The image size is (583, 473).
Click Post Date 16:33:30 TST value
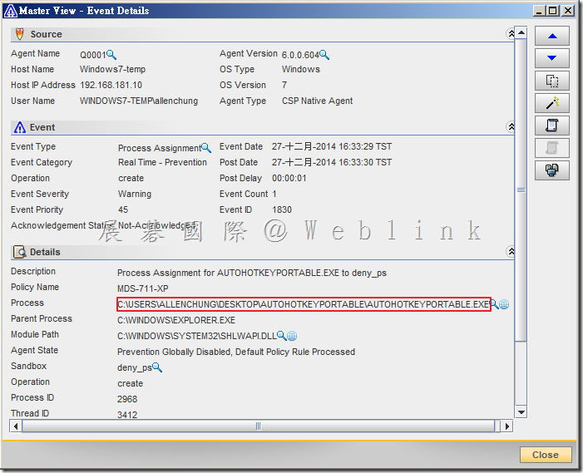(x=332, y=162)
